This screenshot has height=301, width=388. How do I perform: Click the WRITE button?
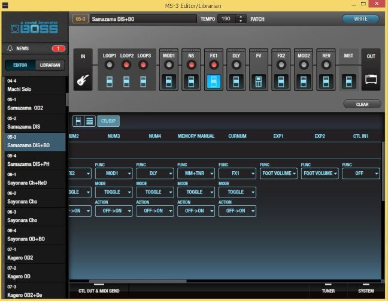pos(360,19)
